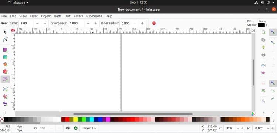
Task: Pick the yellow palette swatch
Action: click(x=75, y=119)
